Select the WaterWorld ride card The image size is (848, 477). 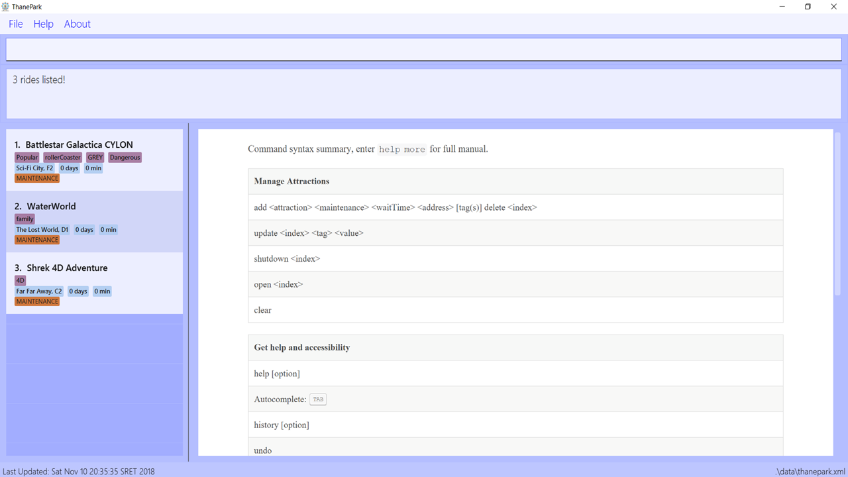coord(95,222)
